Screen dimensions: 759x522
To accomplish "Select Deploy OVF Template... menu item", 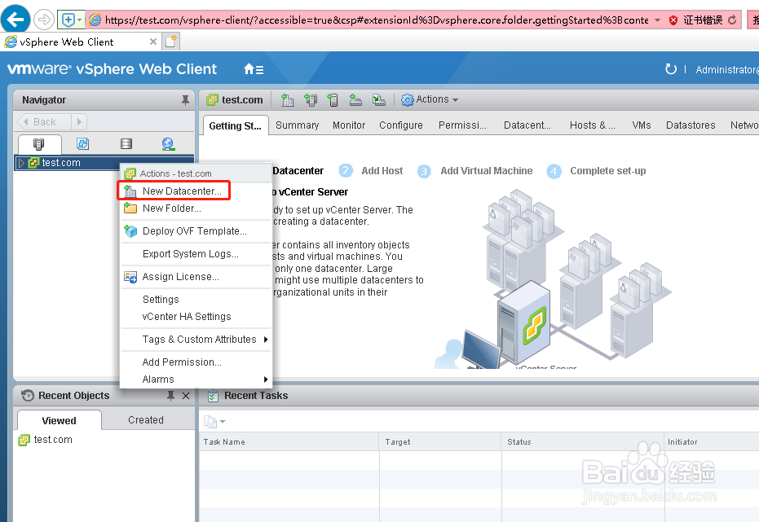I will pyautogui.click(x=196, y=231).
